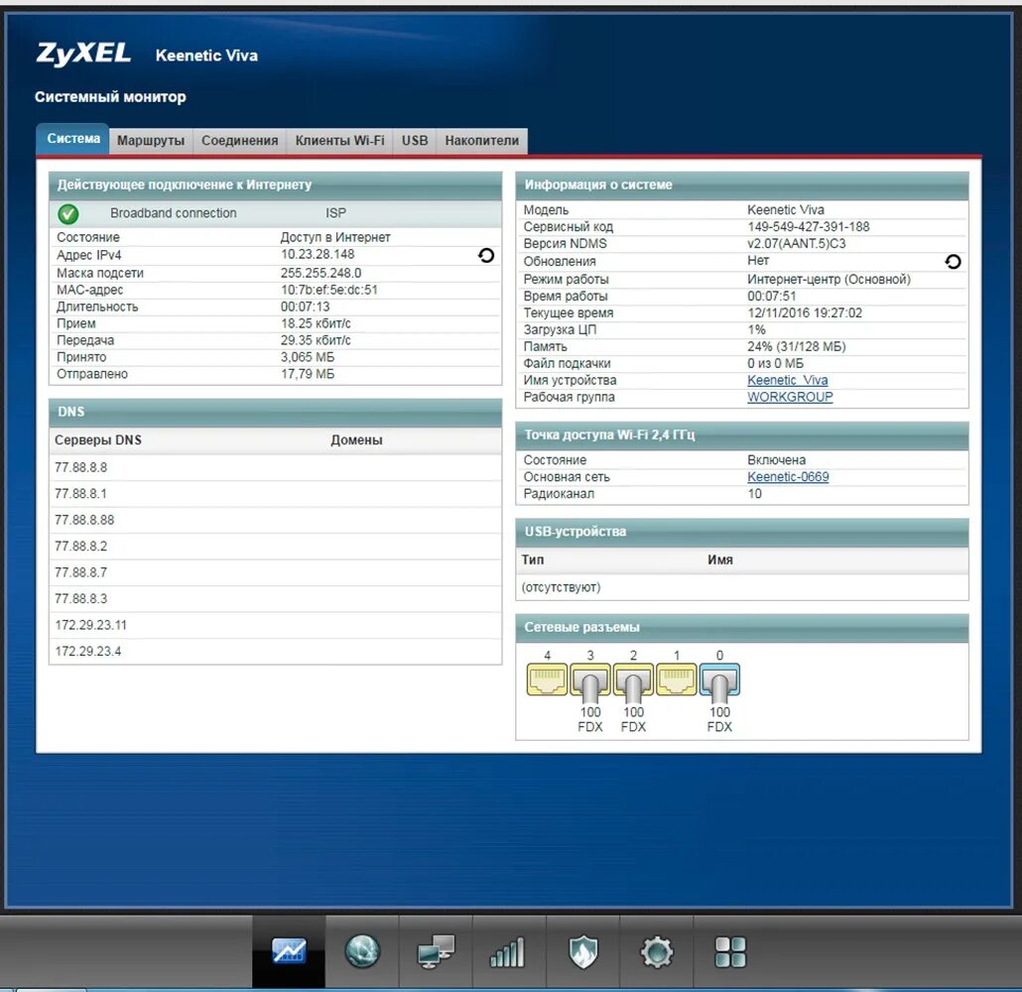Open the System settings gear icon
Image resolution: width=1022 pixels, height=992 pixels.
click(x=656, y=951)
